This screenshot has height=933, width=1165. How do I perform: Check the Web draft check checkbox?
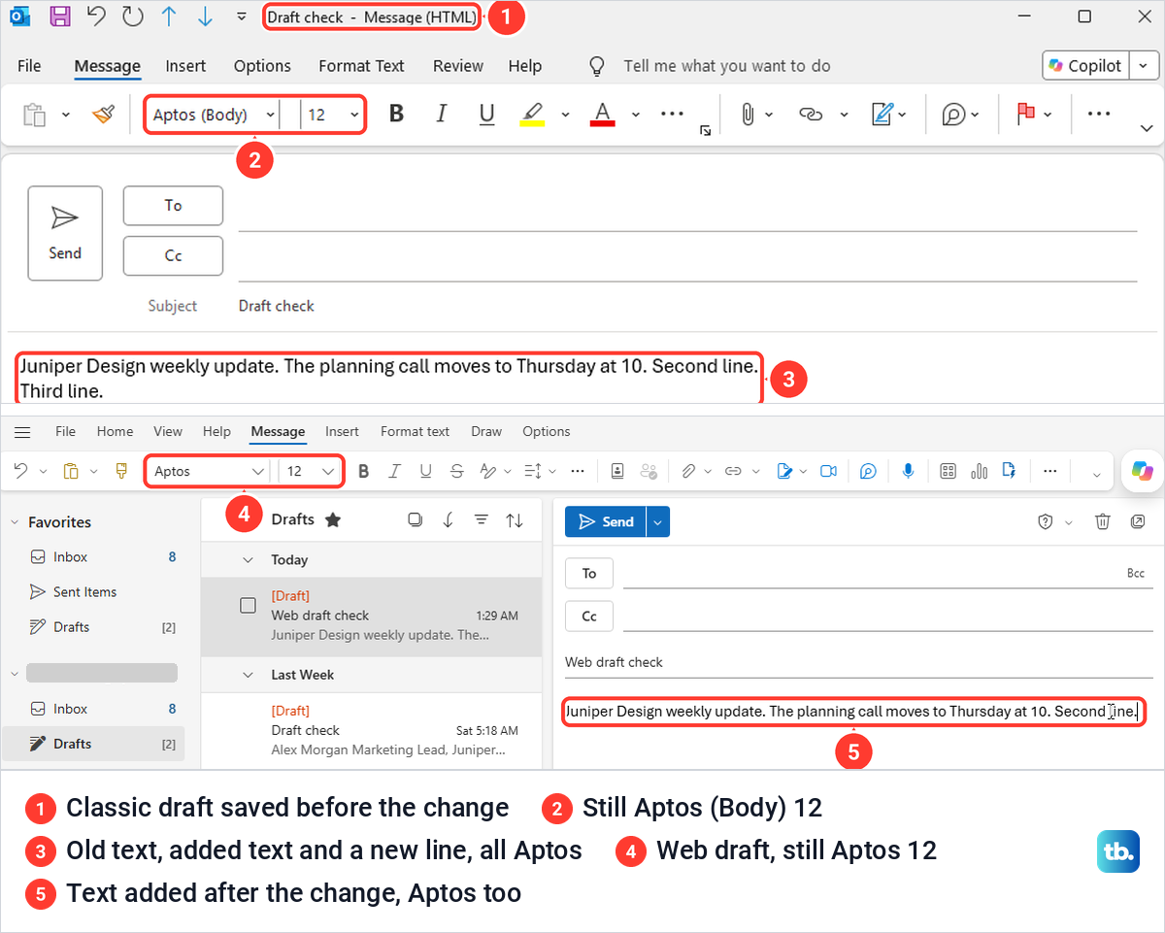coord(248,605)
